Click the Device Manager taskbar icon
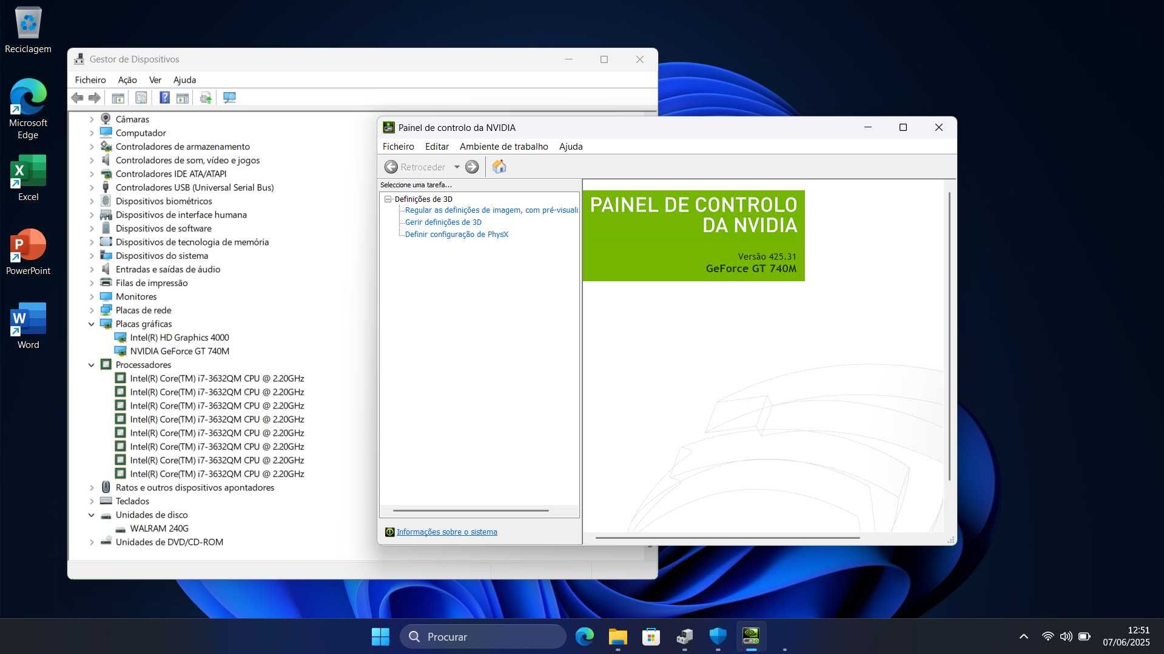The height and width of the screenshot is (654, 1164). [x=685, y=636]
